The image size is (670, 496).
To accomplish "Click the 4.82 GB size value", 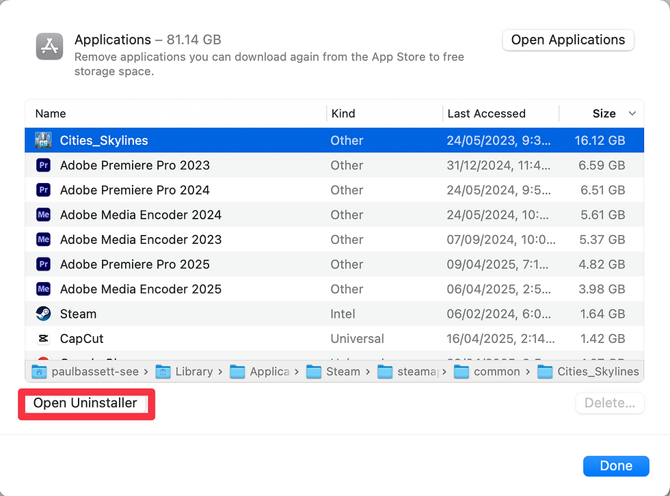I will tap(602, 264).
